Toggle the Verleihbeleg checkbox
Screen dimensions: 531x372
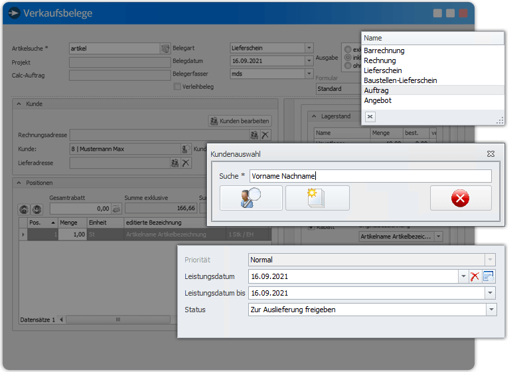(177, 86)
